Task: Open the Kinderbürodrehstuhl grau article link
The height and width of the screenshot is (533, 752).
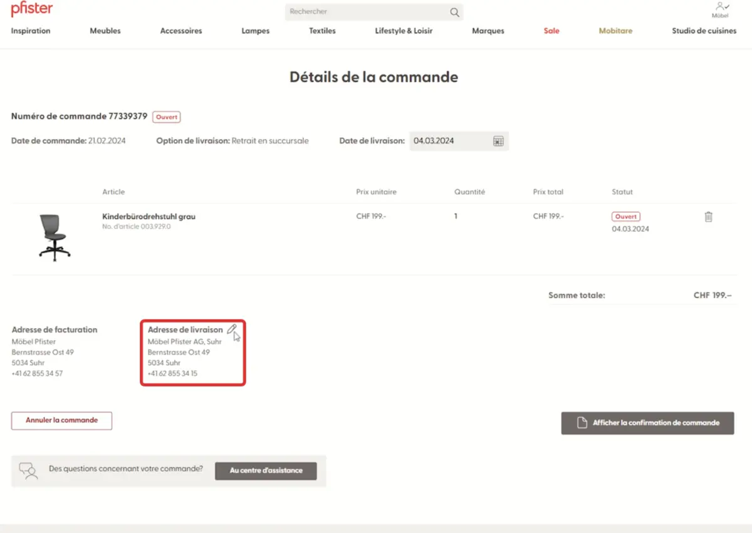Action: (149, 217)
